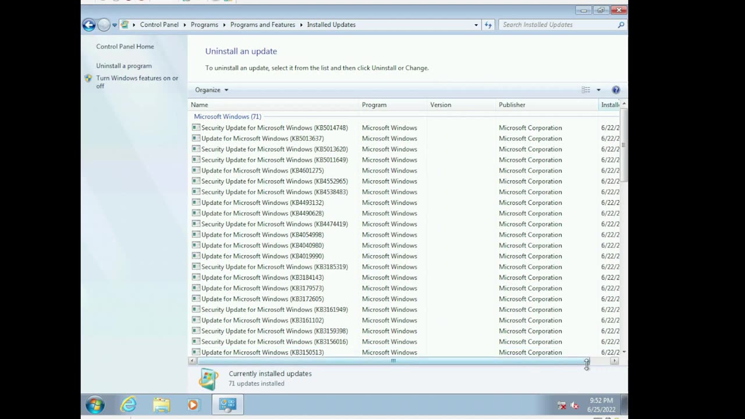Select Security Update KB5011649 row
The image size is (745, 419).
tap(405, 159)
